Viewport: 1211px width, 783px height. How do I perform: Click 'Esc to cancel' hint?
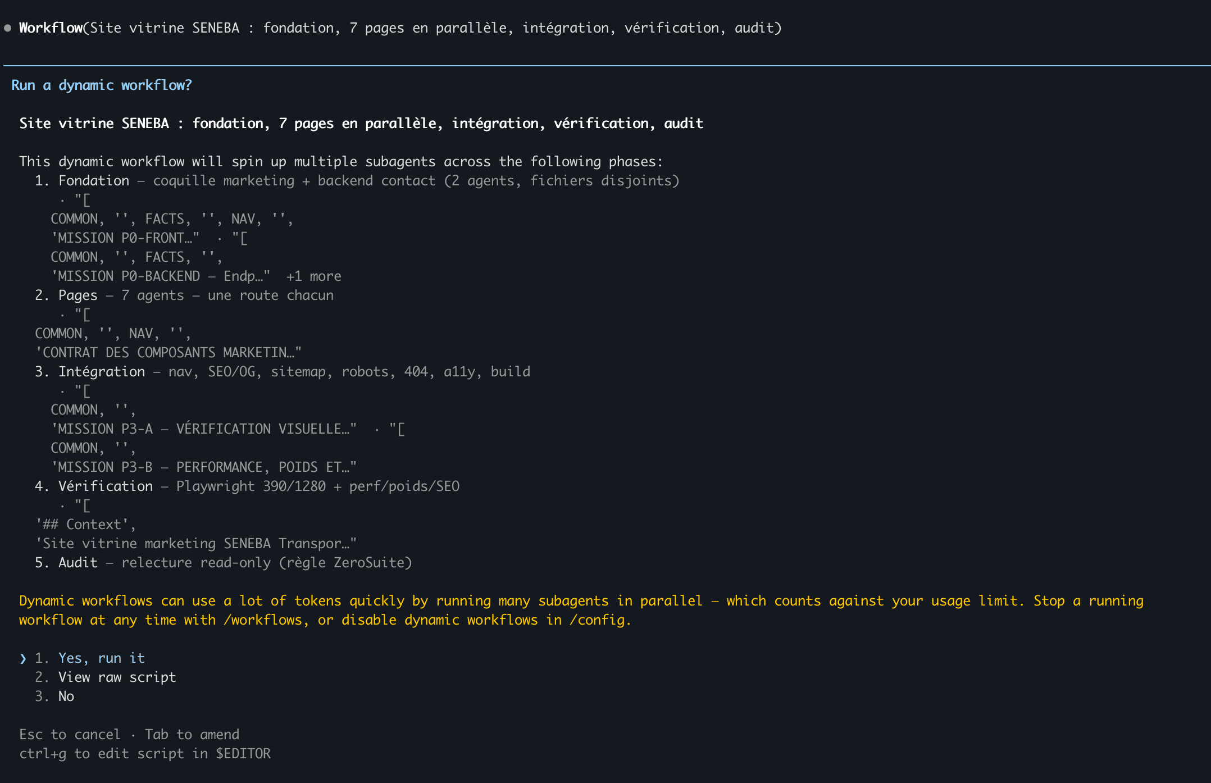[x=70, y=734]
